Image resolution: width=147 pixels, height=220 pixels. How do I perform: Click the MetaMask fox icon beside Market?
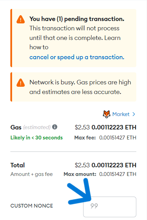107,114
